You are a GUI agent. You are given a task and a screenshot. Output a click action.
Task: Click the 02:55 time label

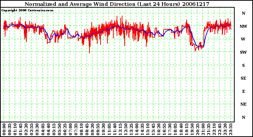click(x=32, y=129)
